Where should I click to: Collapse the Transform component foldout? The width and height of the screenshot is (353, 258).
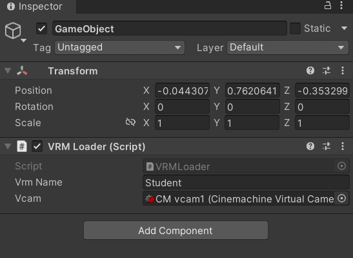tap(8, 71)
